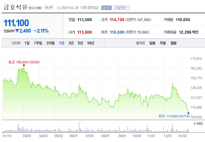
Task: Click the 06/01 x-axis date label
Action: click(74, 136)
